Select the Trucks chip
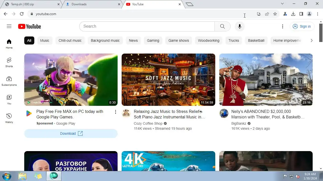The height and width of the screenshot is (181, 323). (234, 40)
